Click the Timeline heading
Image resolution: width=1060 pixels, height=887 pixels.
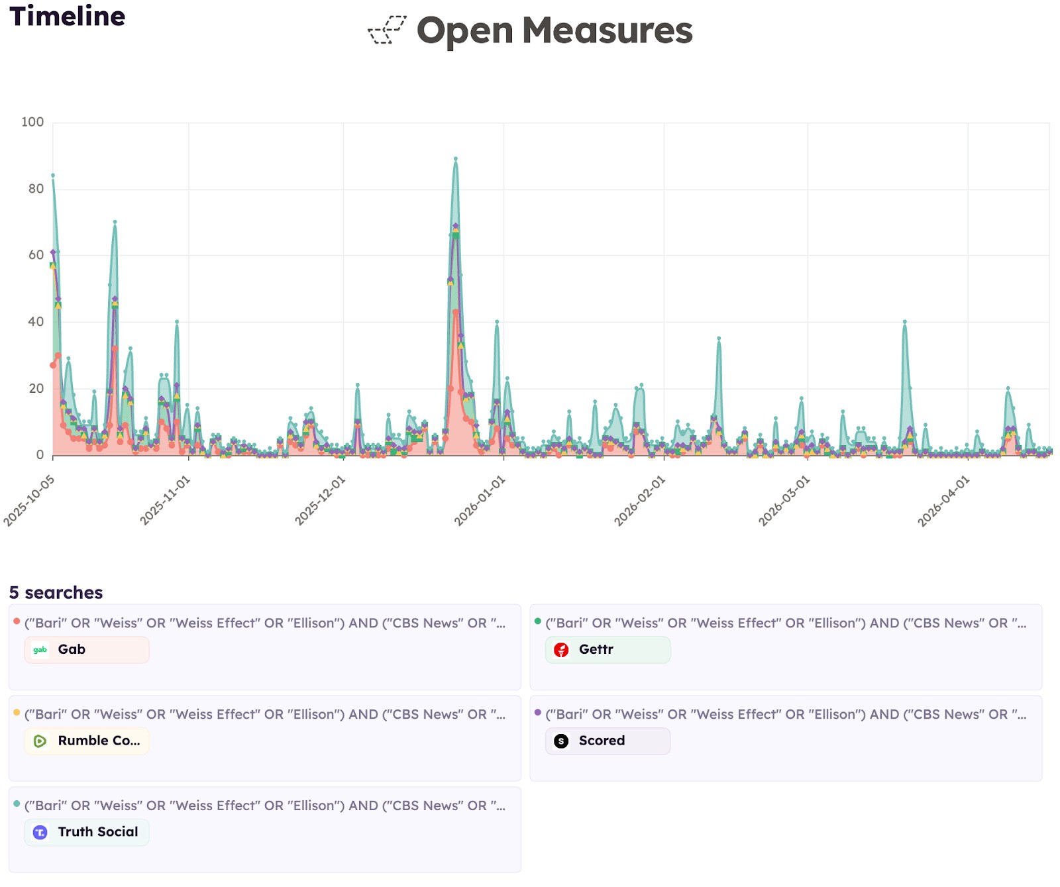tap(66, 17)
